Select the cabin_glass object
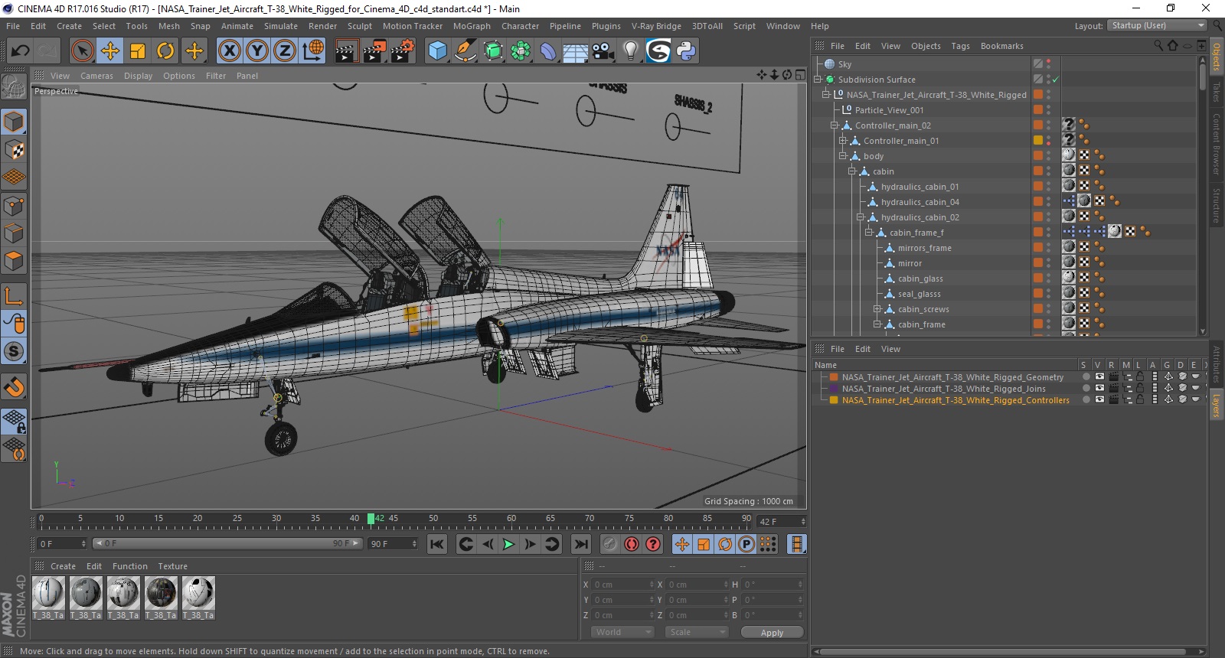This screenshot has height=658, width=1225. point(920,279)
